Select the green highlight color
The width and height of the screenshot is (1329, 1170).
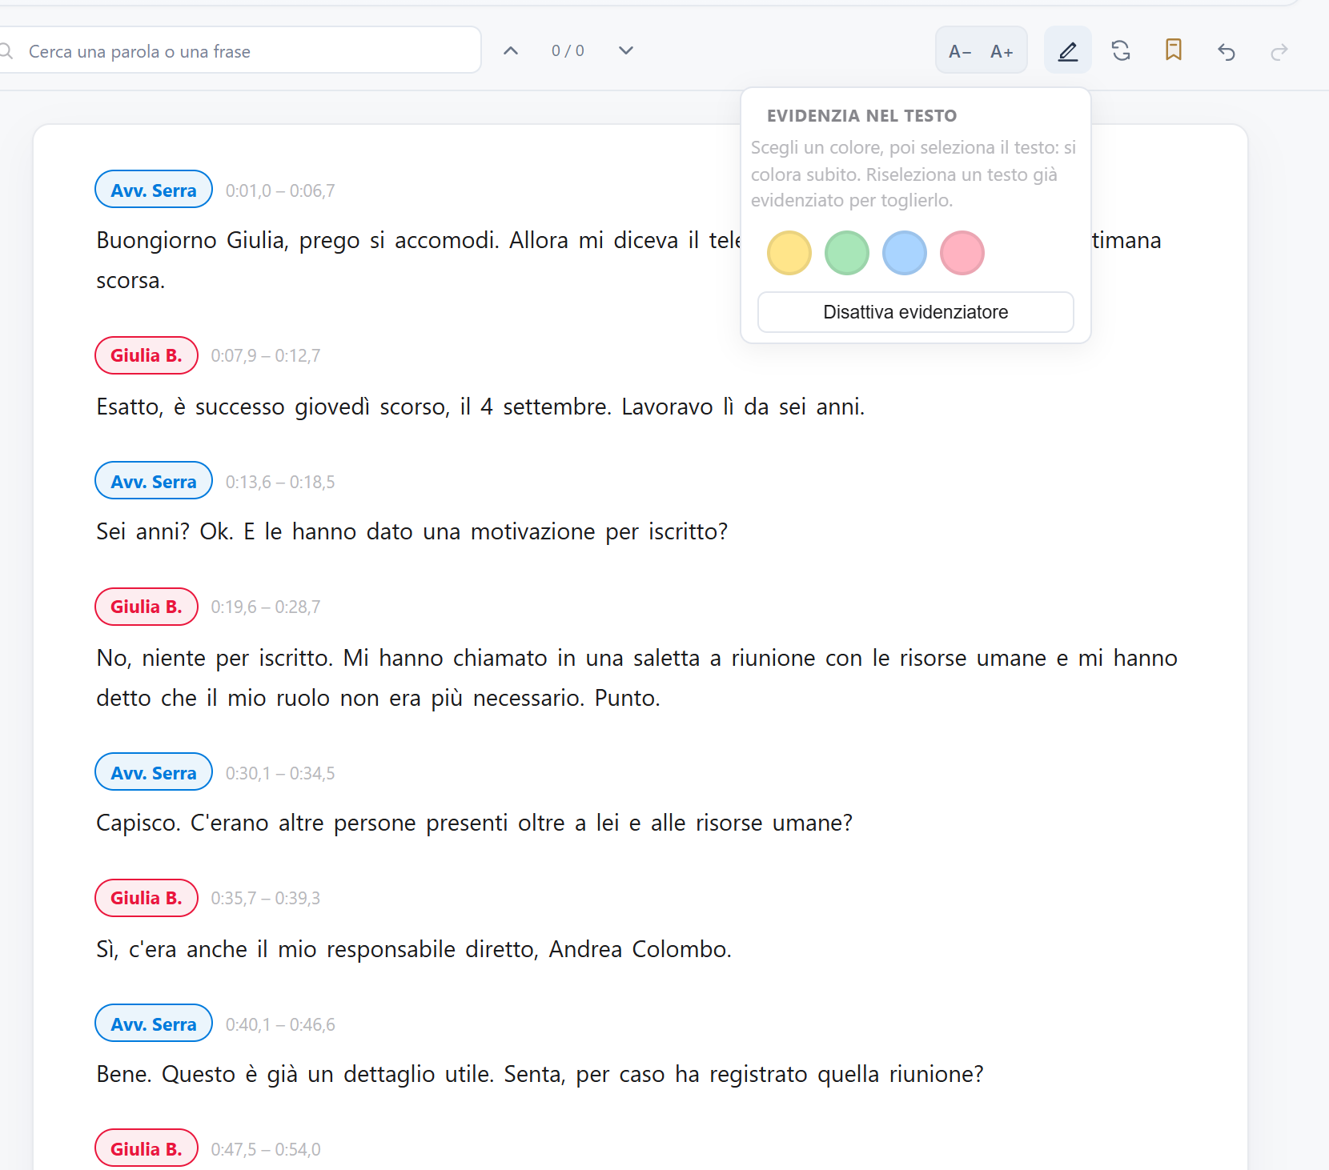[847, 253]
